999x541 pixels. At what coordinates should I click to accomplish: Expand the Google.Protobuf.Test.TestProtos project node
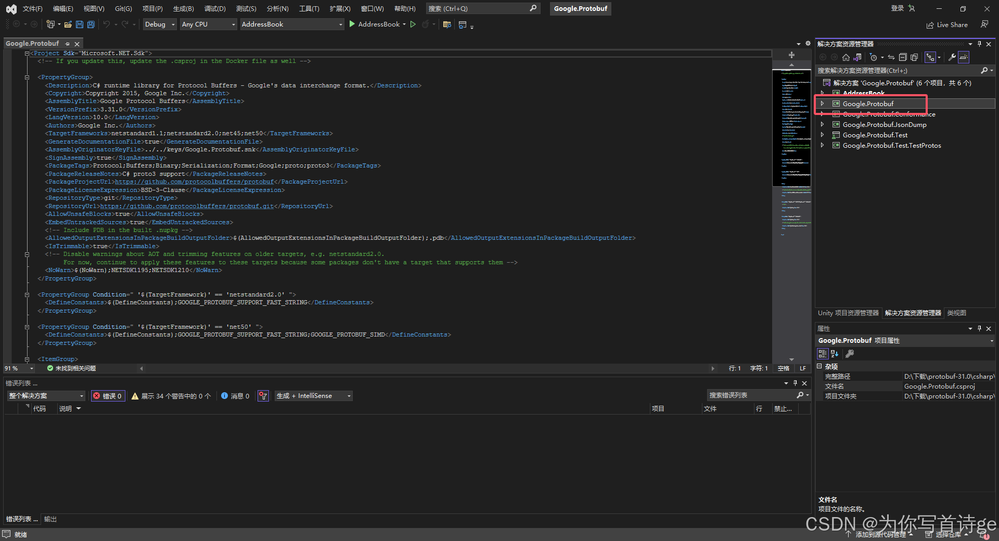[823, 145]
